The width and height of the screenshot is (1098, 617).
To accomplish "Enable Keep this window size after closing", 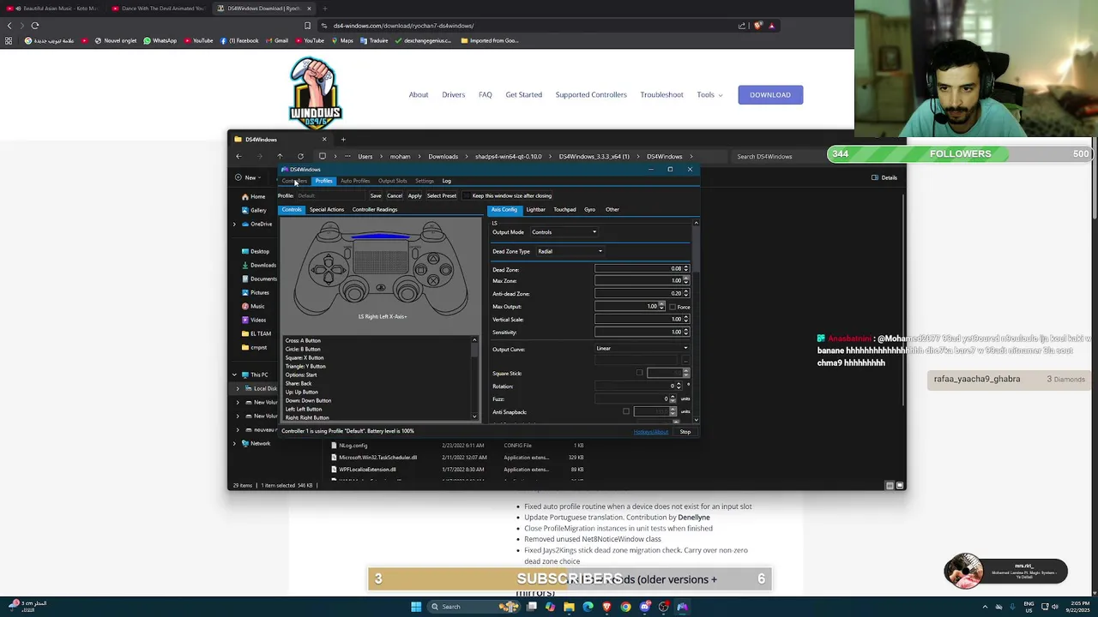I will pos(467,195).
